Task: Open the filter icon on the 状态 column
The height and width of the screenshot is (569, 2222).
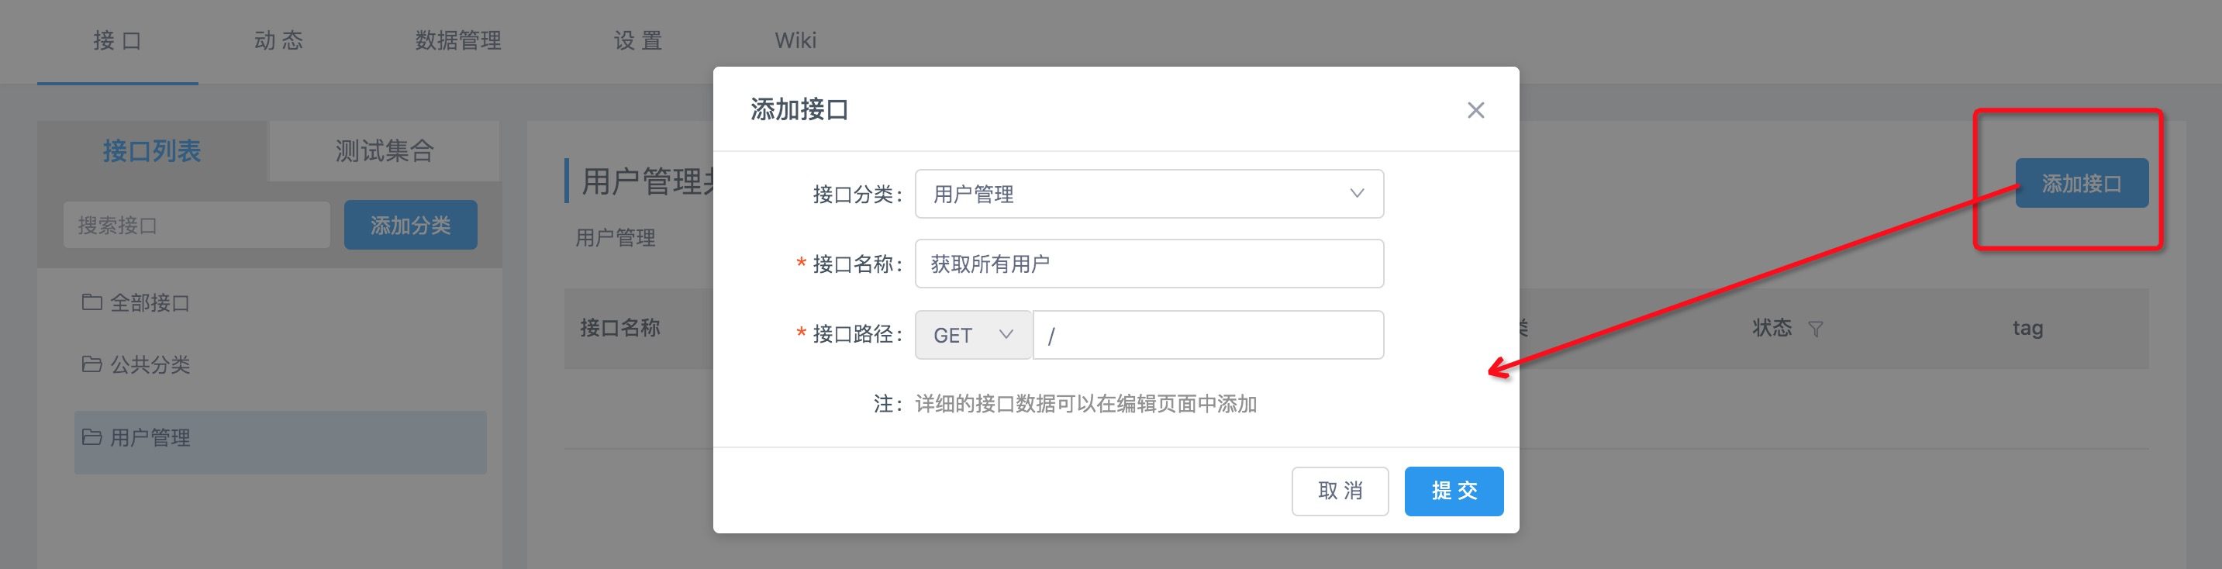Action: pos(1817,329)
